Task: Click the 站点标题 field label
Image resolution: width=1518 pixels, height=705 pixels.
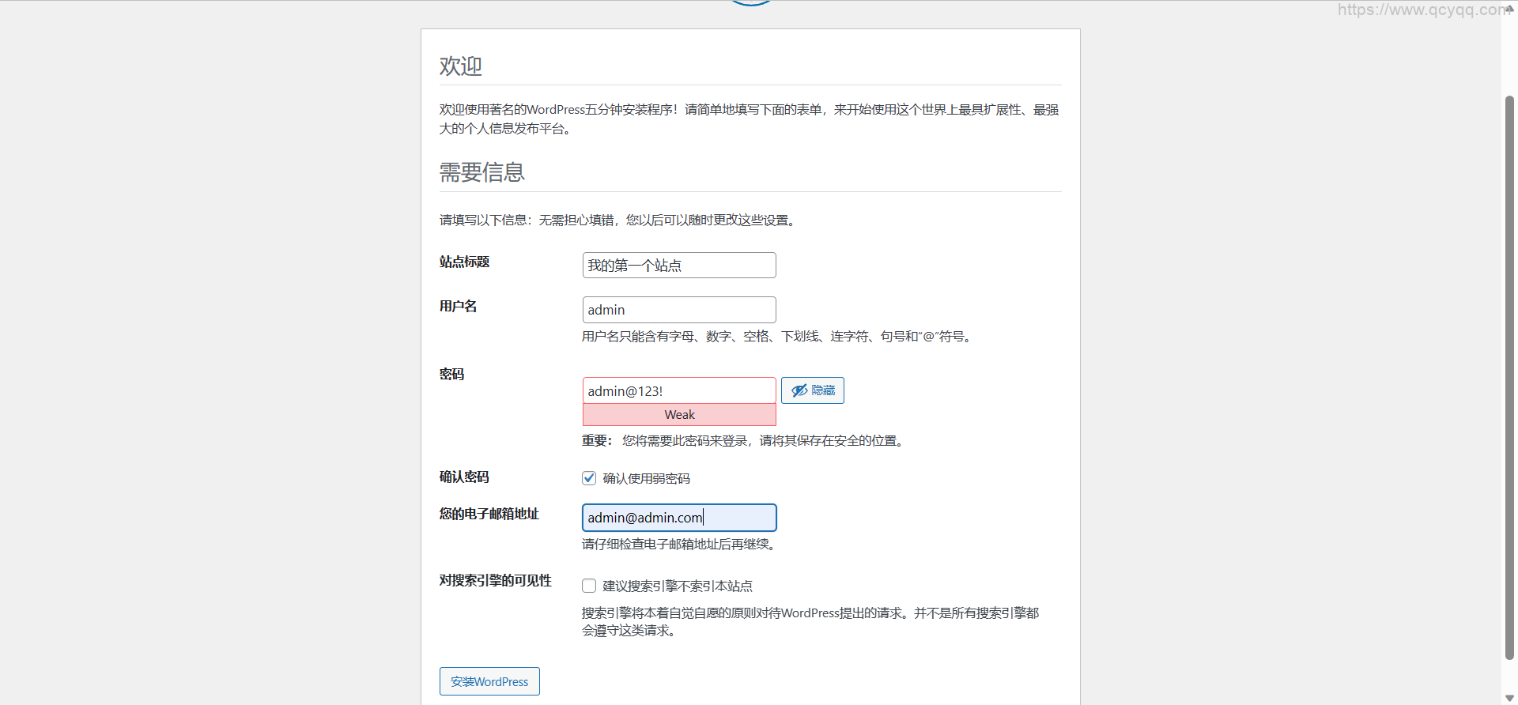Action: tap(464, 262)
